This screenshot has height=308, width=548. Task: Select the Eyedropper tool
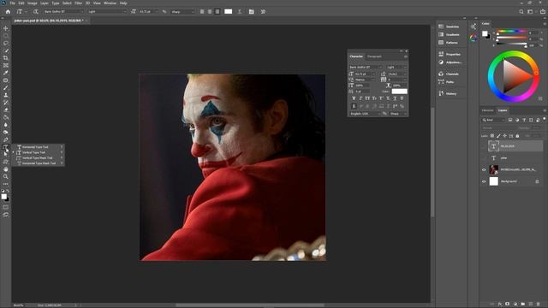pos(6,73)
